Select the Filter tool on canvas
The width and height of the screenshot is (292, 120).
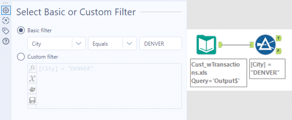[x=265, y=45]
